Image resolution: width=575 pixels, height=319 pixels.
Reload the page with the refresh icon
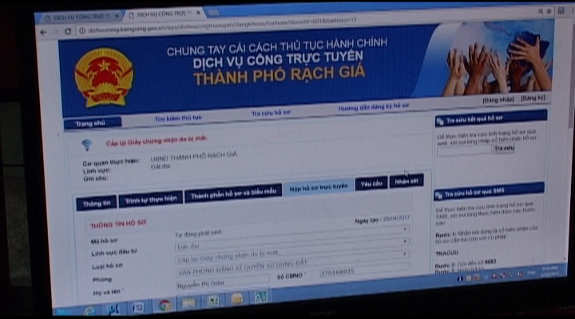point(69,31)
